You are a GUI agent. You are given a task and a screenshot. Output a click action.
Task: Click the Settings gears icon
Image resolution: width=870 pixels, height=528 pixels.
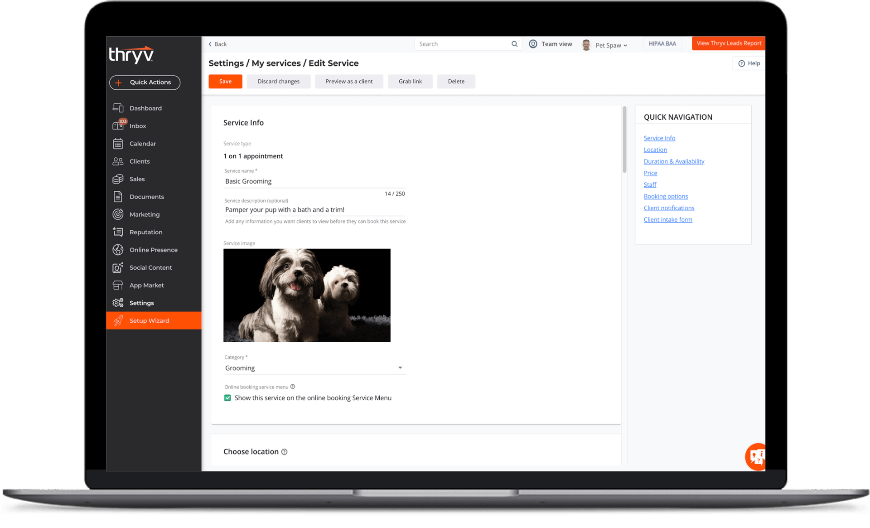coord(118,303)
